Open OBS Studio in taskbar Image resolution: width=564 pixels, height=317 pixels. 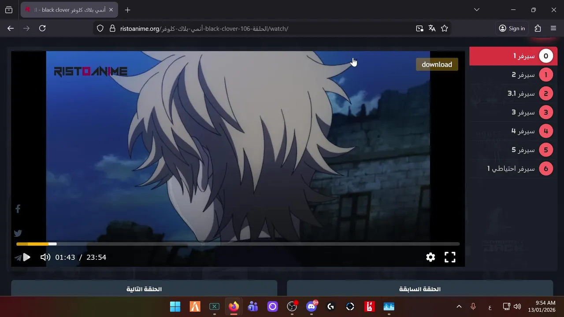(292, 306)
